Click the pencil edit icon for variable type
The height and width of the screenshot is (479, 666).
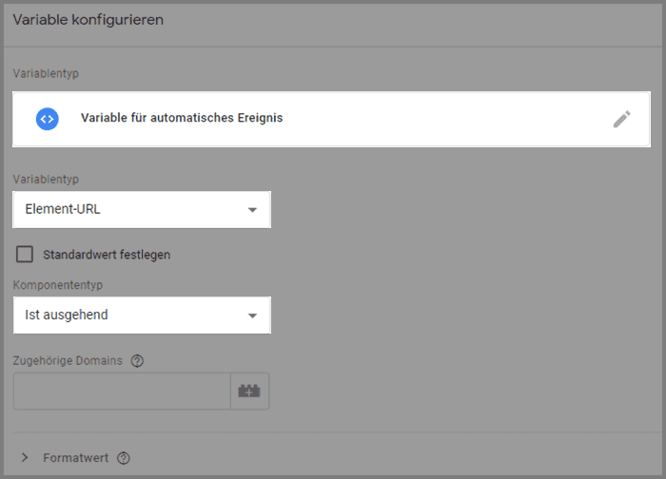(x=621, y=119)
